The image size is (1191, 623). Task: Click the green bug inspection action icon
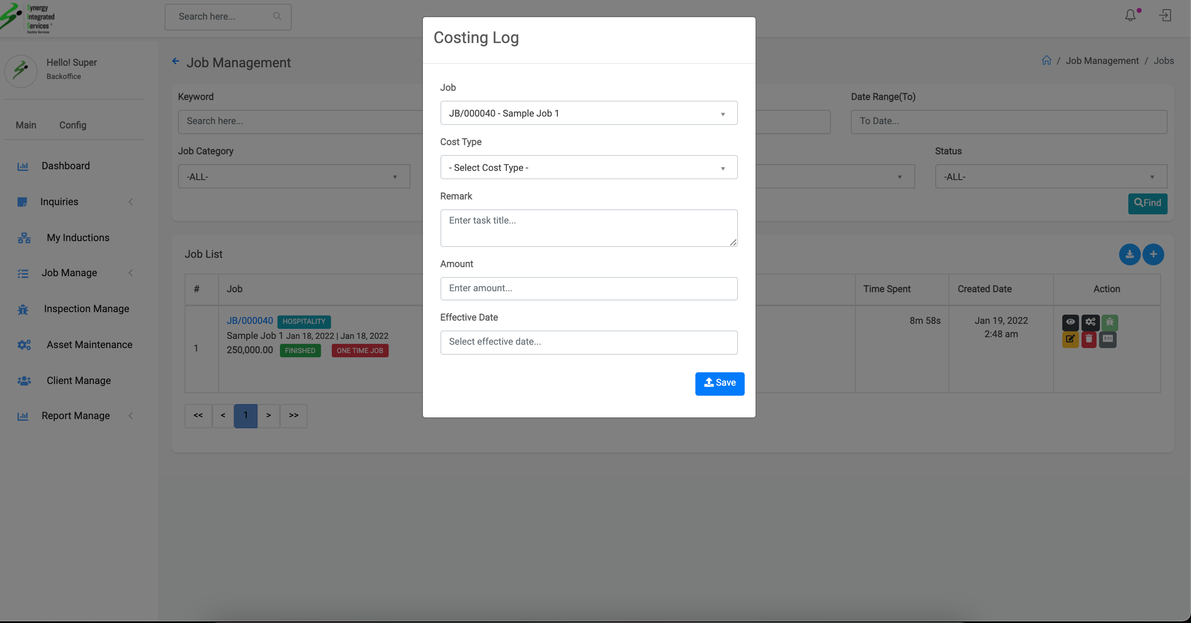click(x=1109, y=322)
